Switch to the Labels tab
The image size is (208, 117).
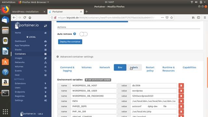134,67
